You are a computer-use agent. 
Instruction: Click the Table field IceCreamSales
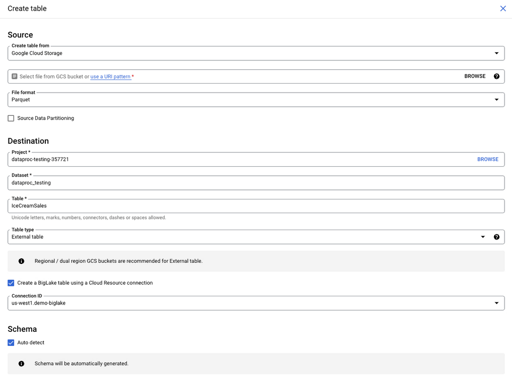pos(256,206)
